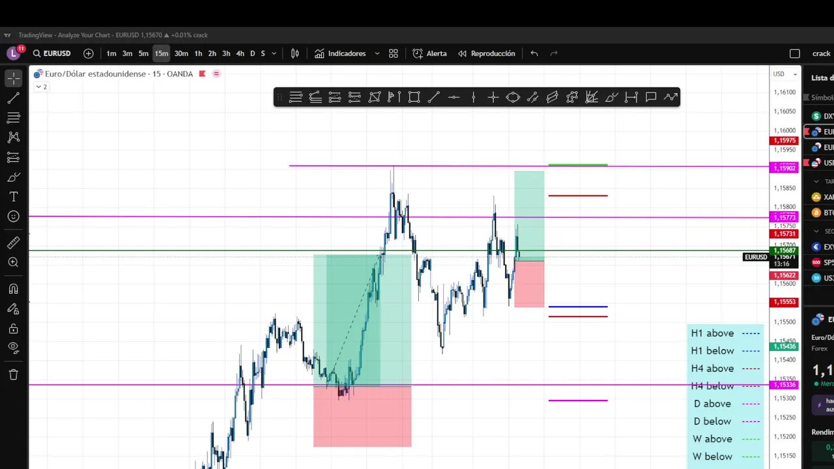Select the 1h timeframe
The width and height of the screenshot is (834, 469).
pyautogui.click(x=198, y=53)
